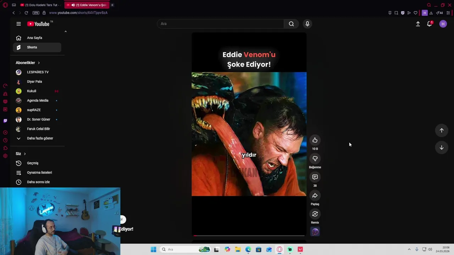Open the supRAZE channel

(x=37, y=110)
